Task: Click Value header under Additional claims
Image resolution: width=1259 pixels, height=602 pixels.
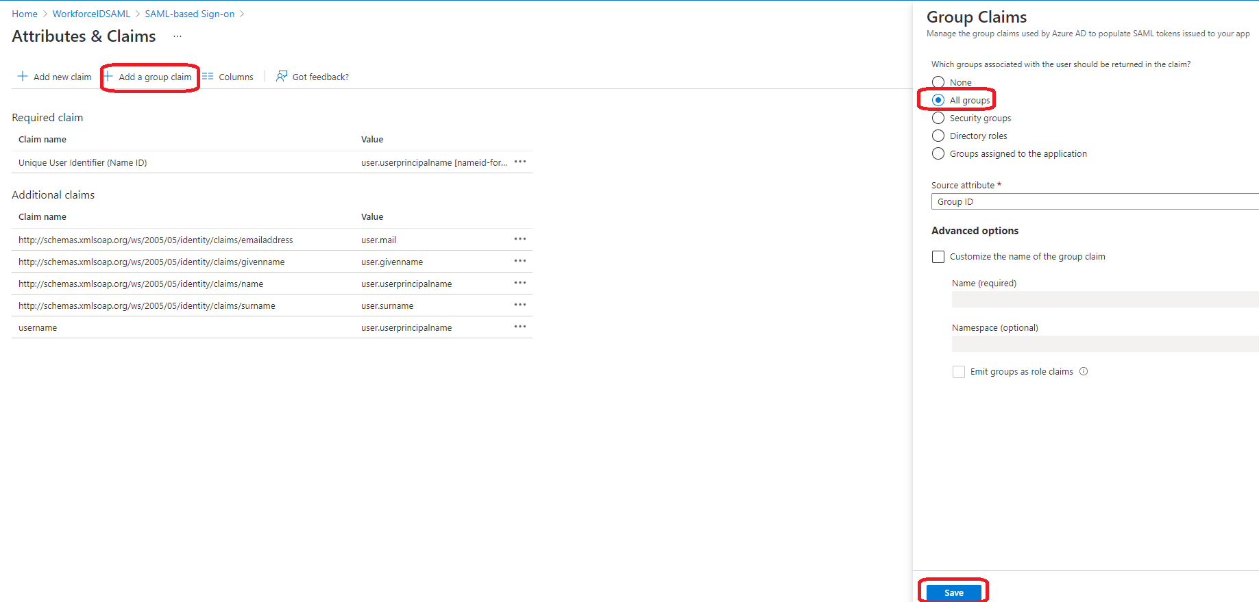Action: 372,216
